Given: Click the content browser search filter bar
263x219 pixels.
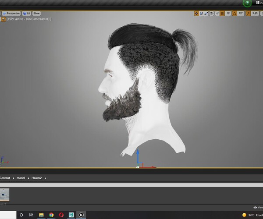Looking at the screenshot, I should [x=131, y=185].
